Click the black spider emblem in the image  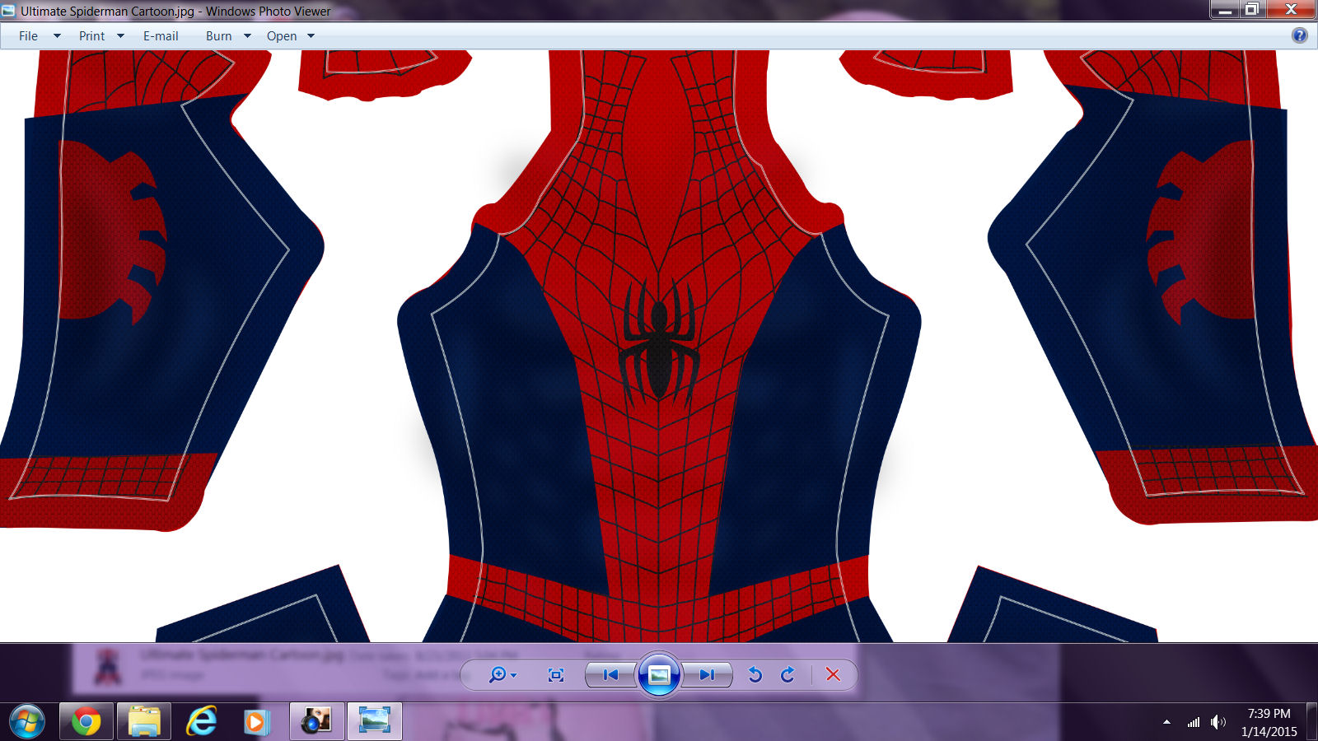(x=659, y=342)
